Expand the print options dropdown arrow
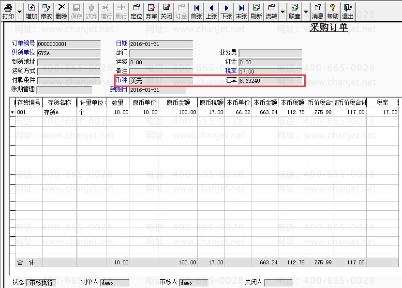Image resolution: width=402 pixels, height=288 pixels. point(18,11)
